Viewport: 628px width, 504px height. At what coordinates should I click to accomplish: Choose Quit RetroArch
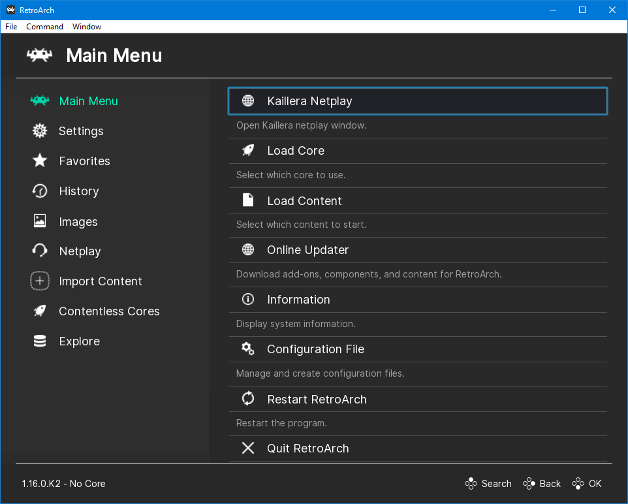coord(418,449)
